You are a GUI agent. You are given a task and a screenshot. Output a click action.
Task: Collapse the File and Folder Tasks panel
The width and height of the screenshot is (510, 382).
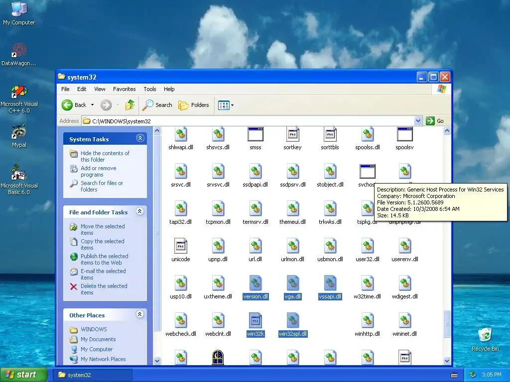[x=140, y=211]
